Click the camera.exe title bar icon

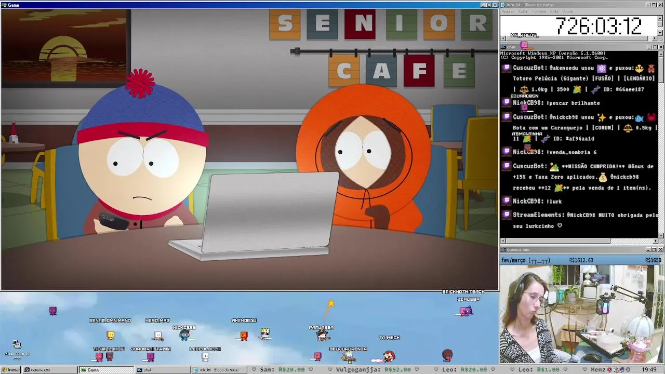504,250
